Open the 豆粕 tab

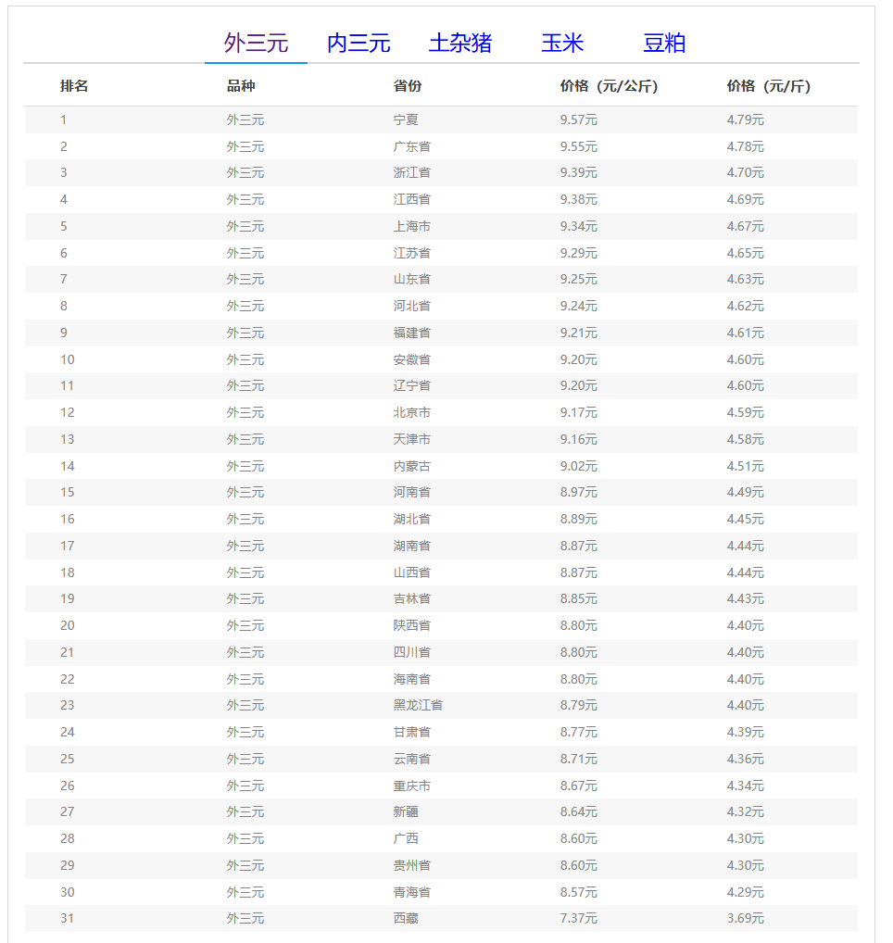click(664, 43)
